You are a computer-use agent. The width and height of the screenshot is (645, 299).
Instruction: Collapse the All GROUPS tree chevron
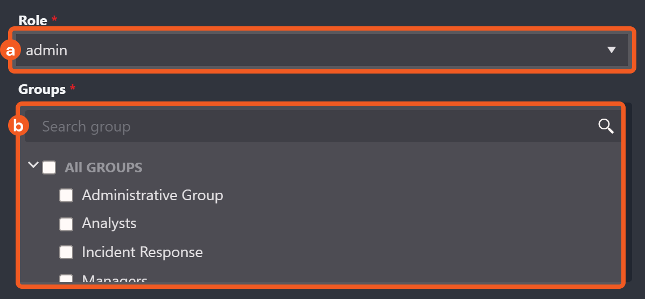tap(33, 165)
